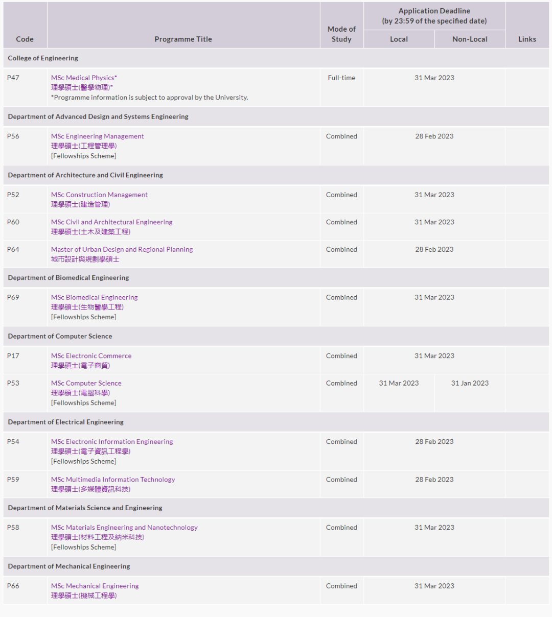Click MSc Materials Engineering and Nanotechnology link
This screenshot has width=552, height=617.
pyautogui.click(x=124, y=528)
